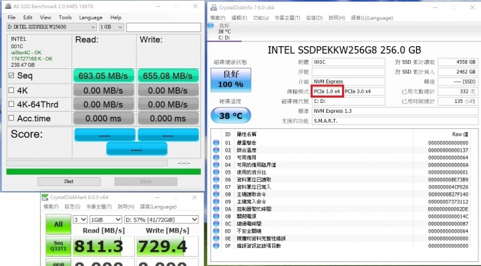Click the empty text field beside 1 GB dropdown
Screen dimensions: 481x266
(164, 27)
